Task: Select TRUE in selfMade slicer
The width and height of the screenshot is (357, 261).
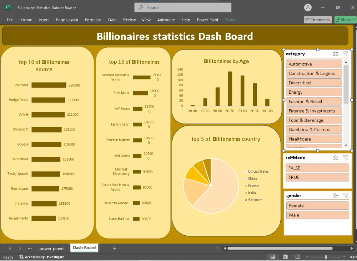Action: click(x=317, y=177)
